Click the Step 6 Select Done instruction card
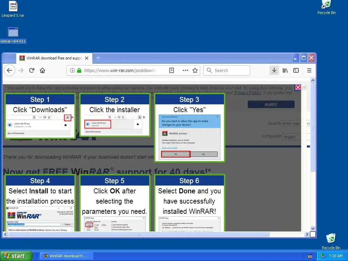This screenshot has width=348, height=261. (x=189, y=203)
